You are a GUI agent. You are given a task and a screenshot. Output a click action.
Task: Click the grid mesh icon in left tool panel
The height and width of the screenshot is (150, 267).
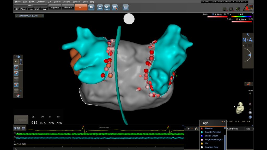click(x=16, y=67)
